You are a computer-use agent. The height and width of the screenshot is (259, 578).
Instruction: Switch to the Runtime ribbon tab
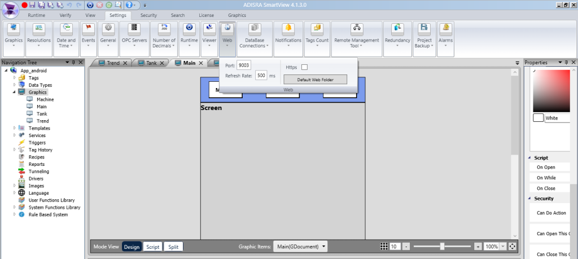tap(37, 15)
